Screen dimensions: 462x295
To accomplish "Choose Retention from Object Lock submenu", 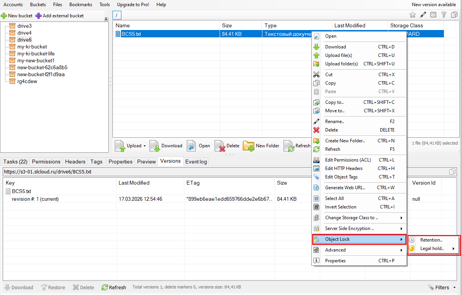I will tap(431, 240).
